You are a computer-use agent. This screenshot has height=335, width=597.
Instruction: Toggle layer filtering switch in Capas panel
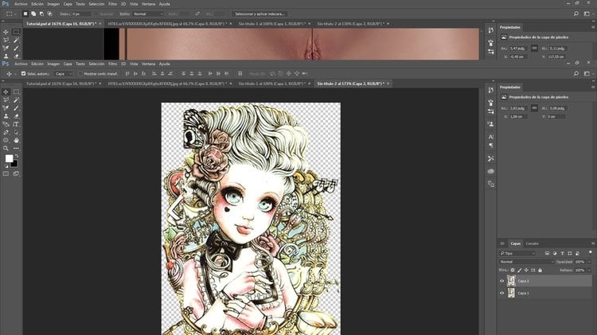(x=590, y=252)
